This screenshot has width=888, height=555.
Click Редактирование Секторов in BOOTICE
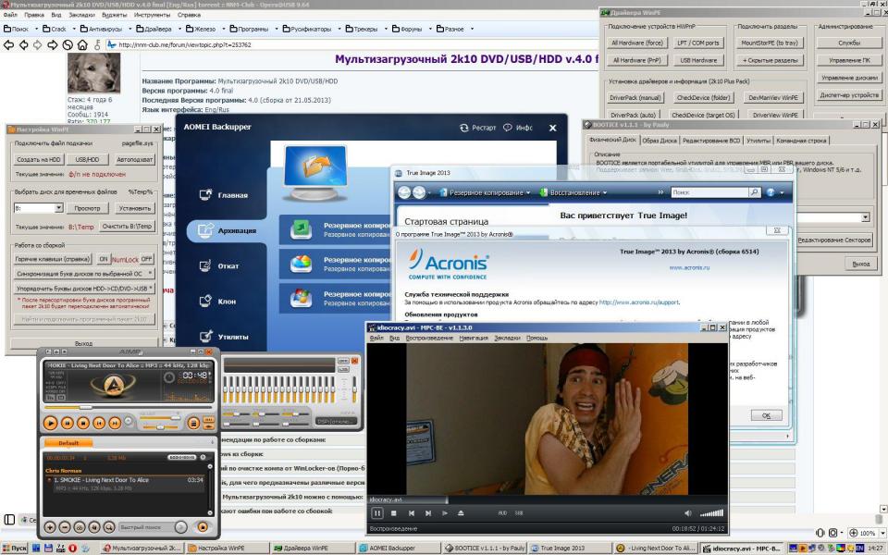point(833,240)
